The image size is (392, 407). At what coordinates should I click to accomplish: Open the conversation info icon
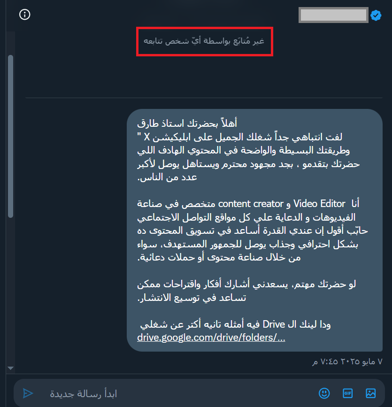(x=25, y=14)
